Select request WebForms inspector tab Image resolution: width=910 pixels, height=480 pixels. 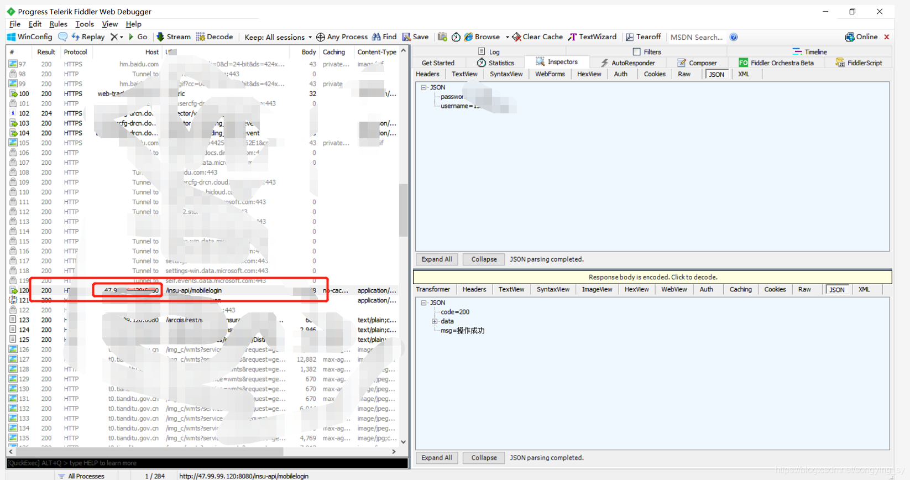pos(550,74)
